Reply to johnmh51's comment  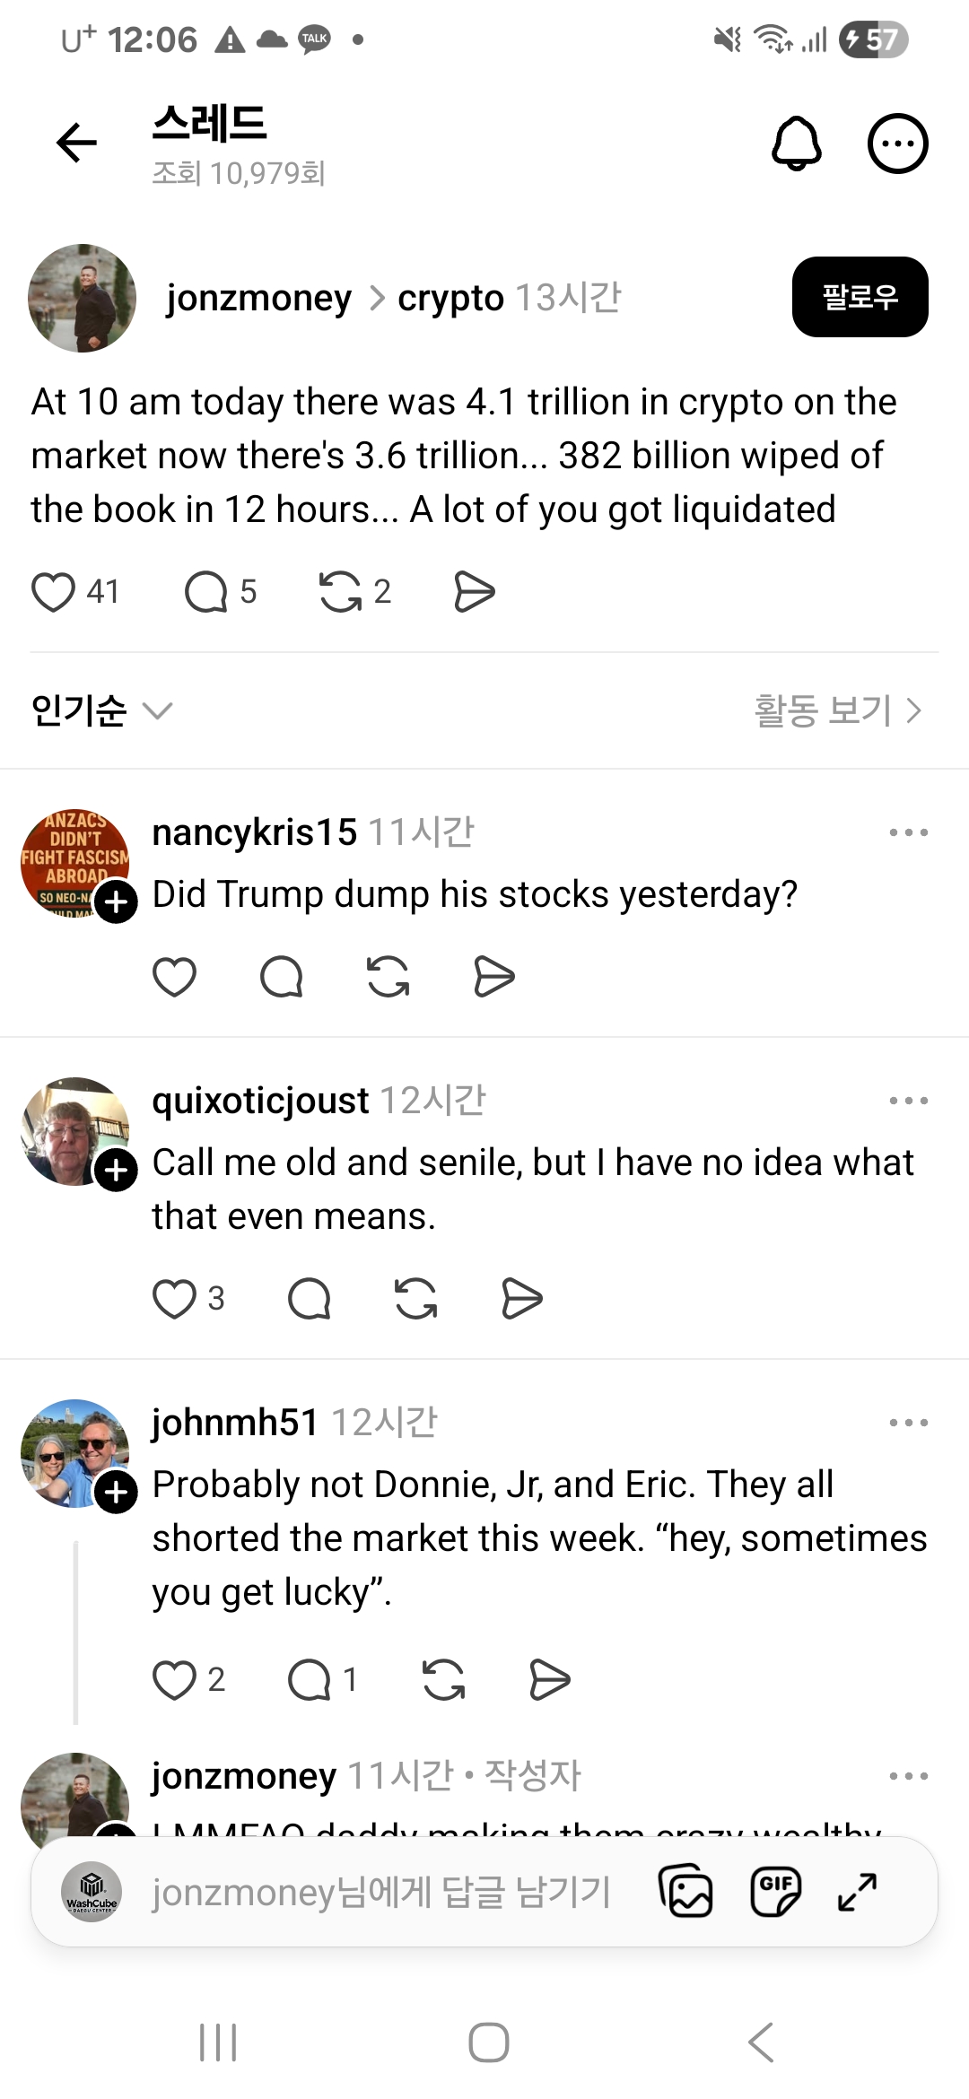pyautogui.click(x=310, y=1680)
